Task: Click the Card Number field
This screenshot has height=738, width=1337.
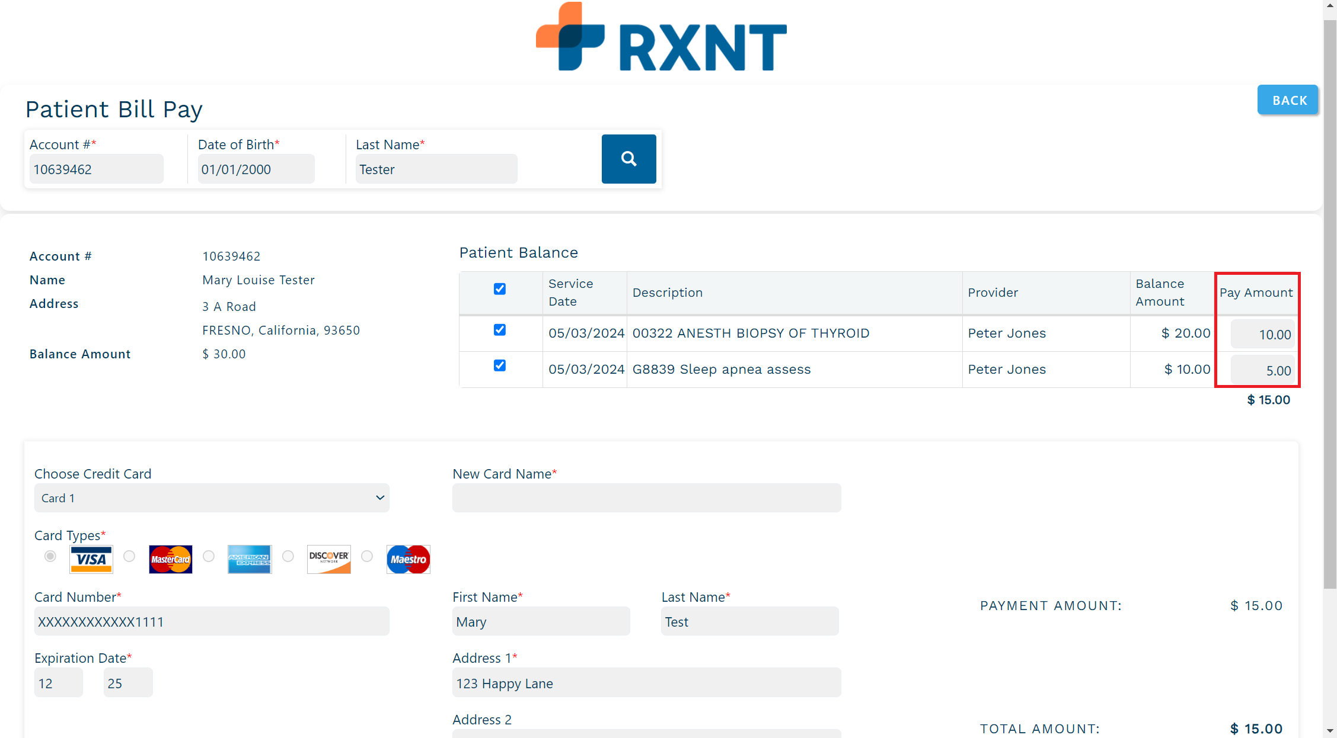Action: 212,621
